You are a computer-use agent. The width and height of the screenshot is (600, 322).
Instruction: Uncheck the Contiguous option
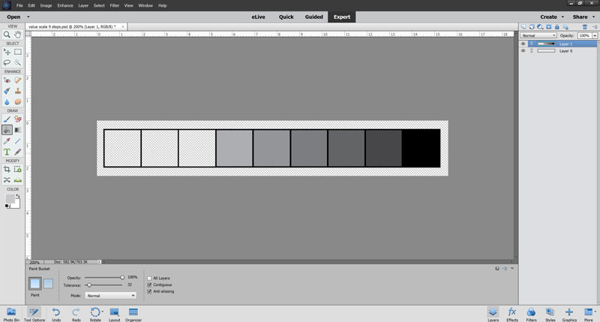click(x=149, y=285)
